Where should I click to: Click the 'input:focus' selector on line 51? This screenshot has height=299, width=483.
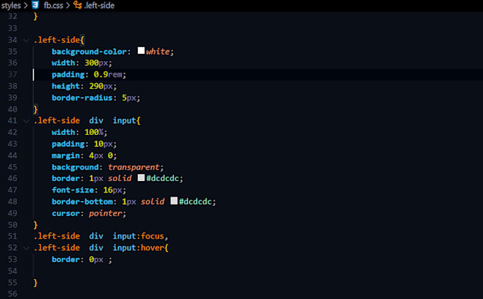coord(139,237)
